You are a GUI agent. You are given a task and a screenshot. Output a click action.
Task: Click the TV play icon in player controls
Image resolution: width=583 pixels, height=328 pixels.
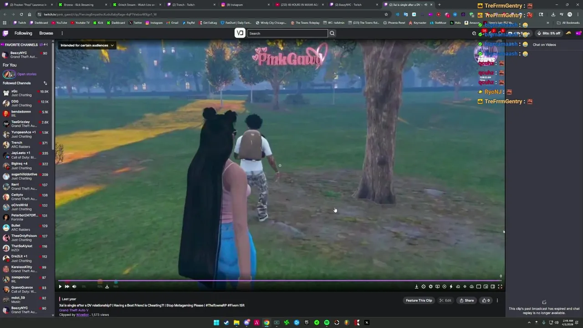click(x=437, y=287)
